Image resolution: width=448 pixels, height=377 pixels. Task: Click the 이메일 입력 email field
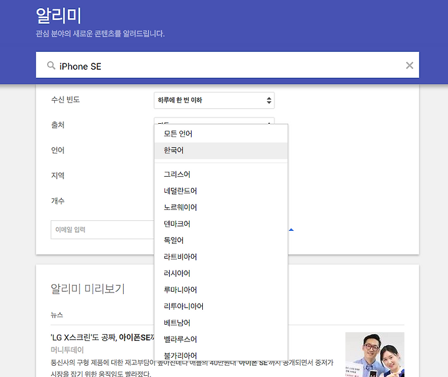103,230
